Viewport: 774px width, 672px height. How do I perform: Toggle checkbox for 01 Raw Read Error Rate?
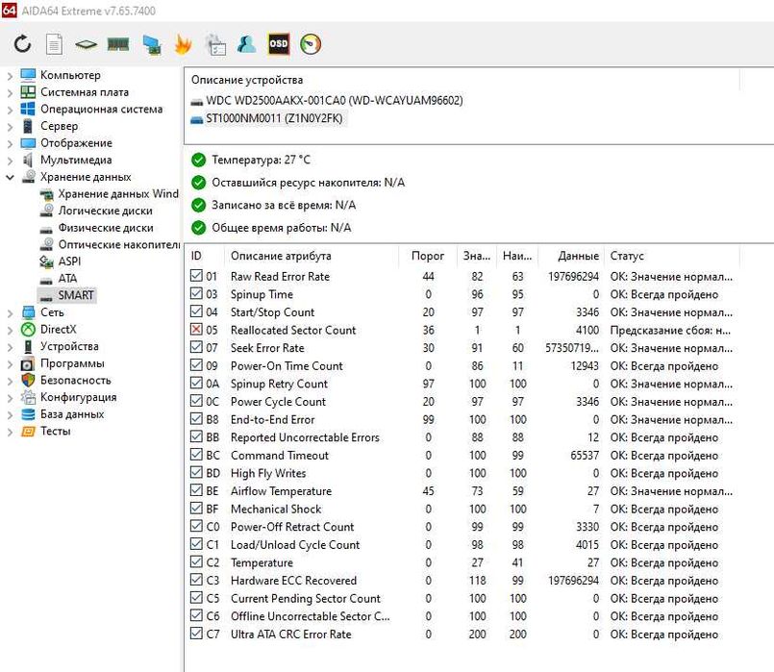196,276
